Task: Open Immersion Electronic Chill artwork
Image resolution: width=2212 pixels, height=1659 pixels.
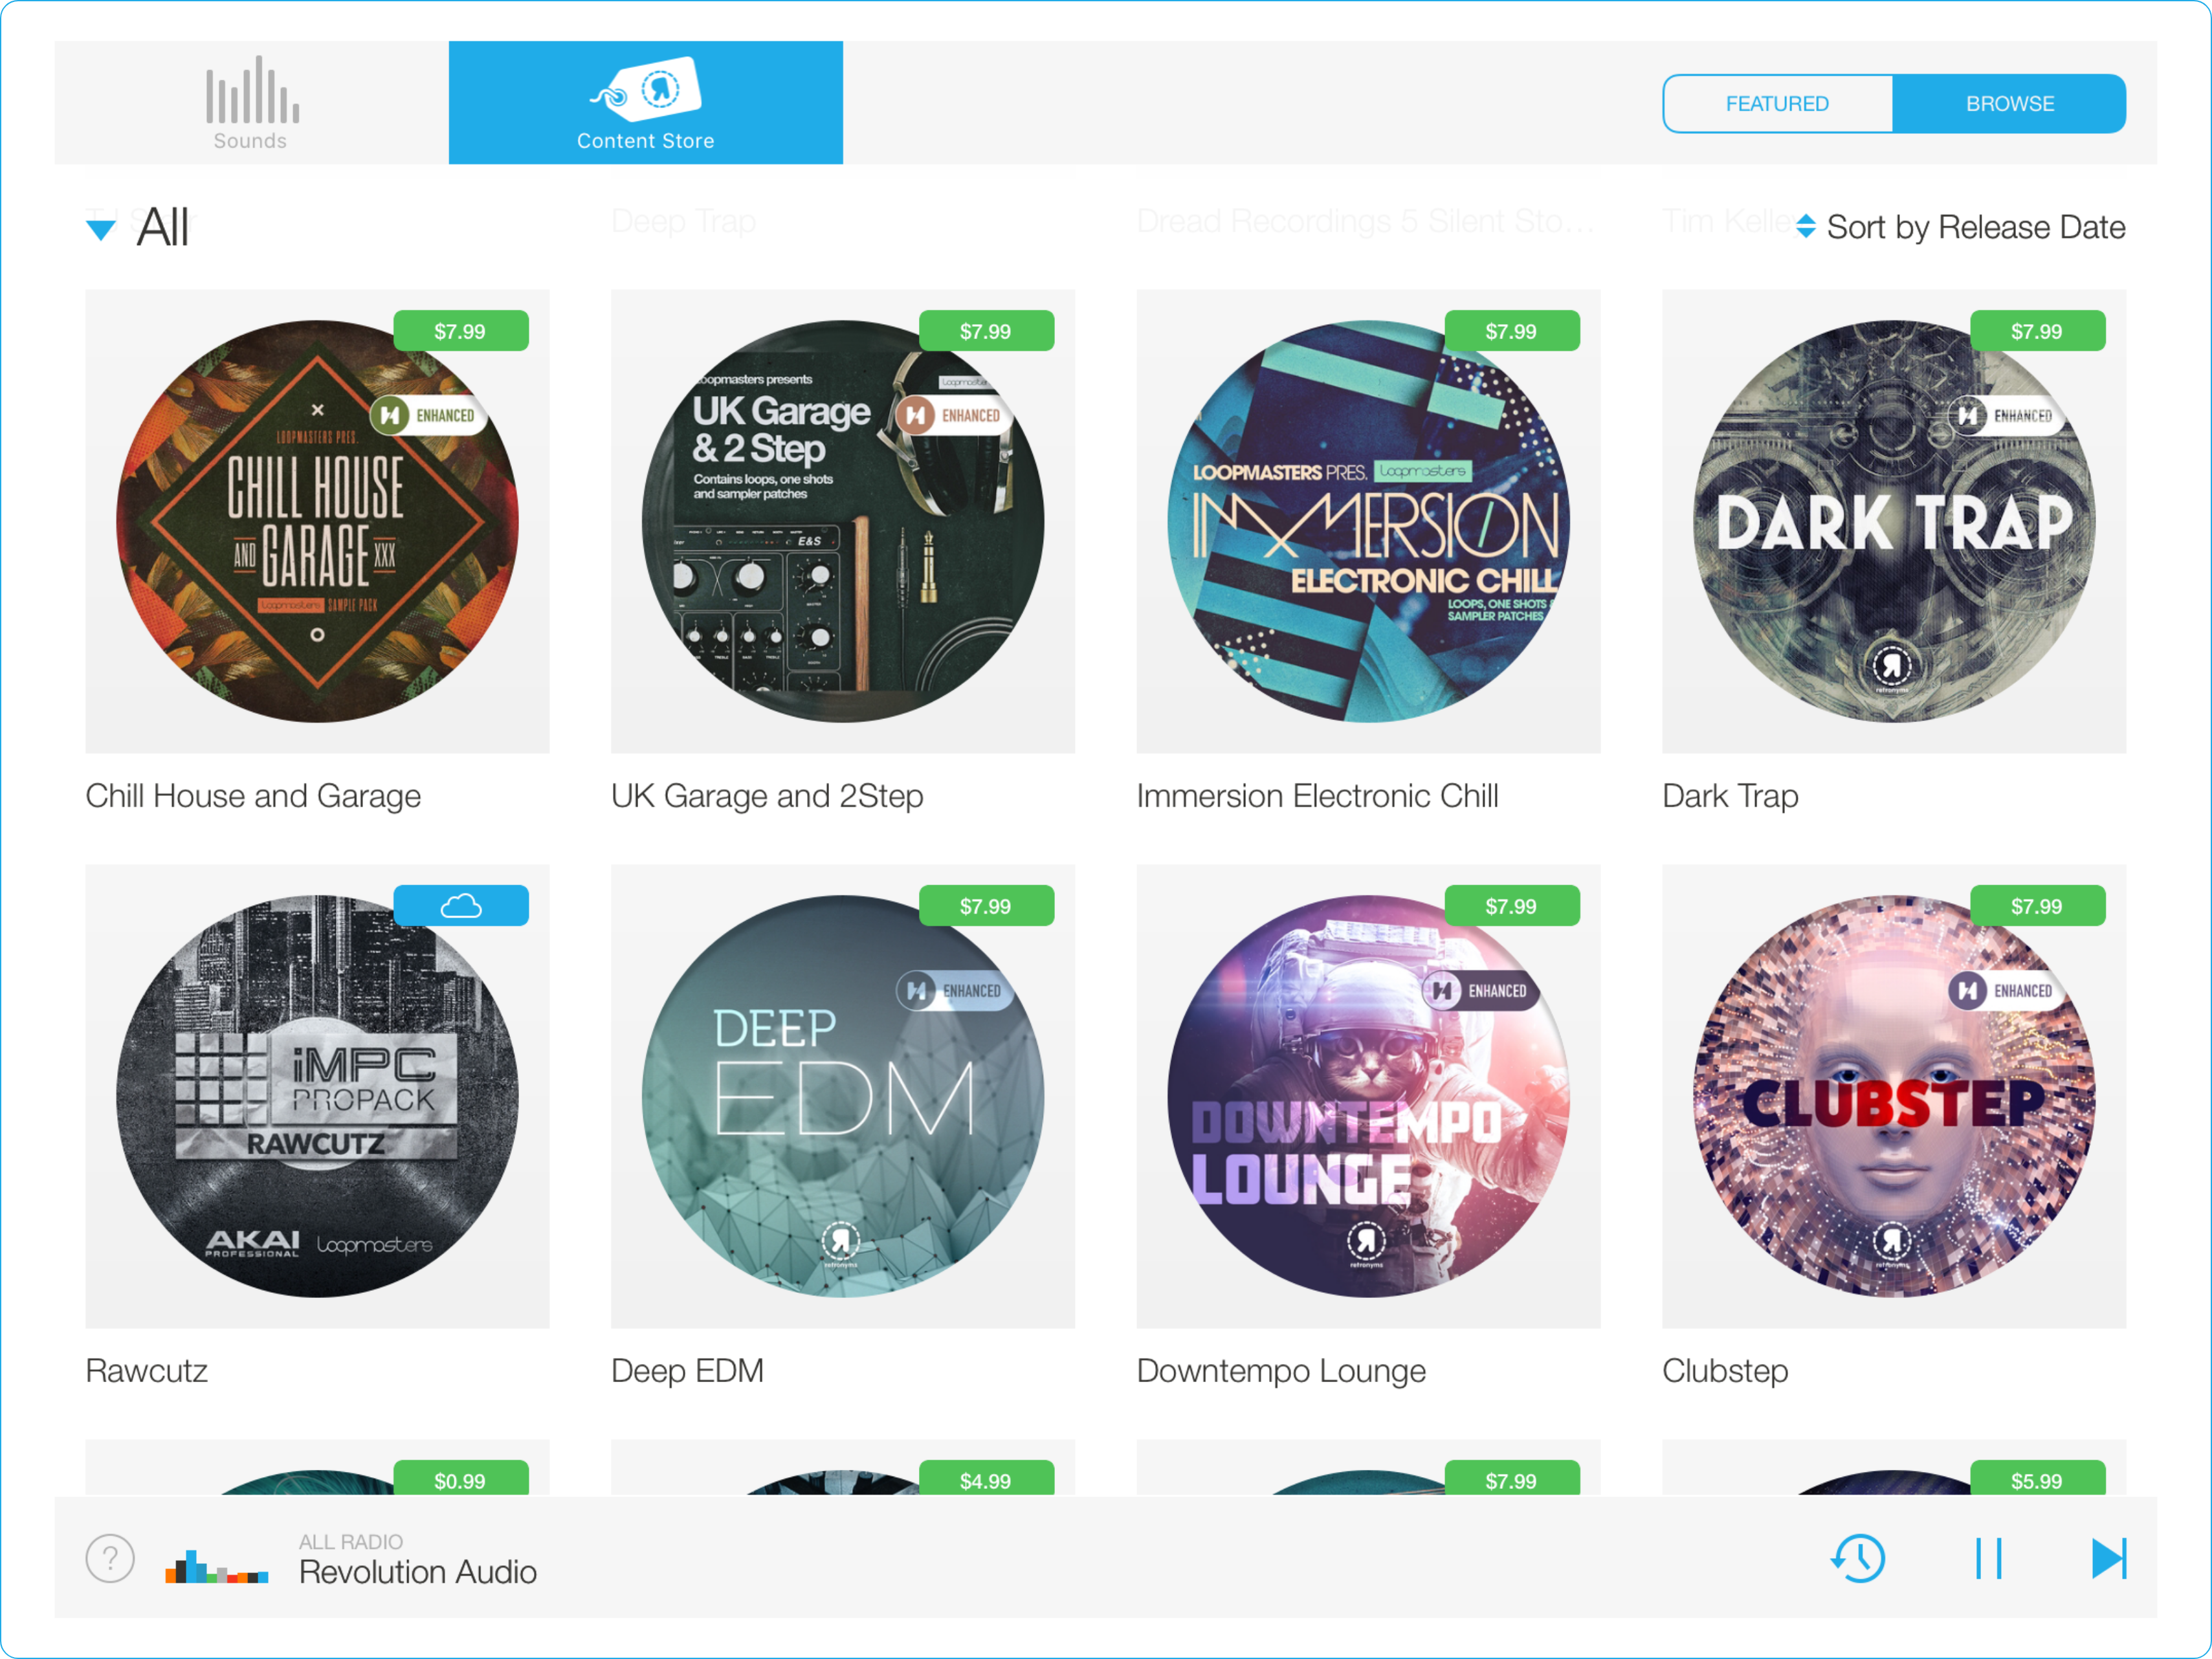Action: [1367, 521]
